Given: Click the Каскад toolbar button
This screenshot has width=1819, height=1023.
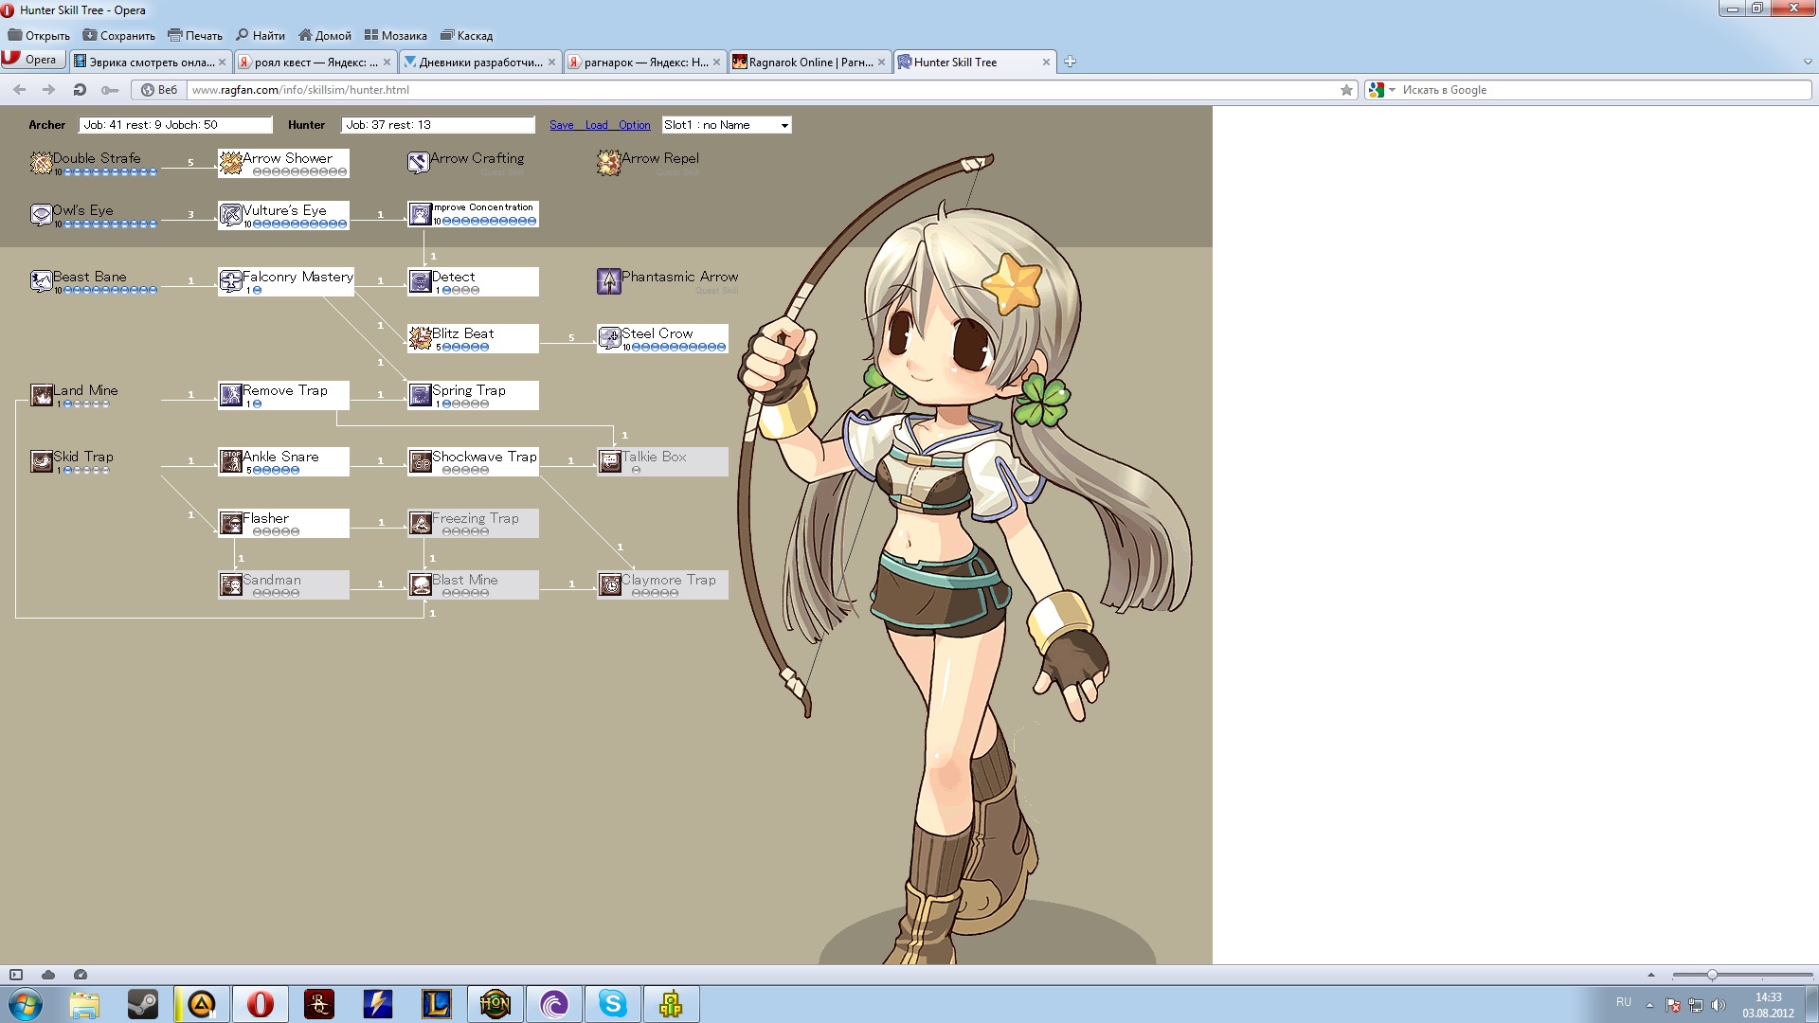Looking at the screenshot, I should [x=467, y=36].
